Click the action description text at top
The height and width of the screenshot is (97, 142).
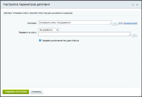(x=38, y=13)
